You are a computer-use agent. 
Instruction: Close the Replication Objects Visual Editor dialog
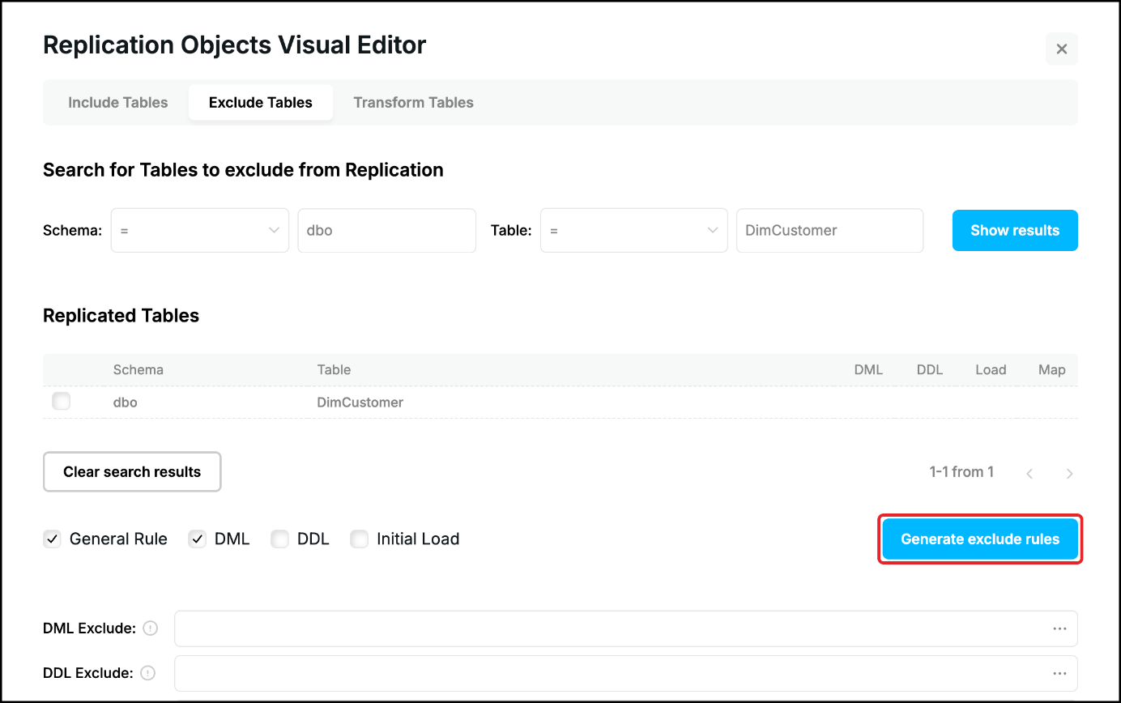coord(1061,49)
